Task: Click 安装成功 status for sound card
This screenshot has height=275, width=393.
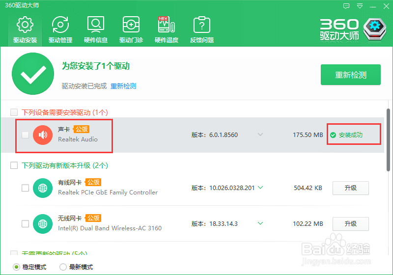Action: [346, 135]
